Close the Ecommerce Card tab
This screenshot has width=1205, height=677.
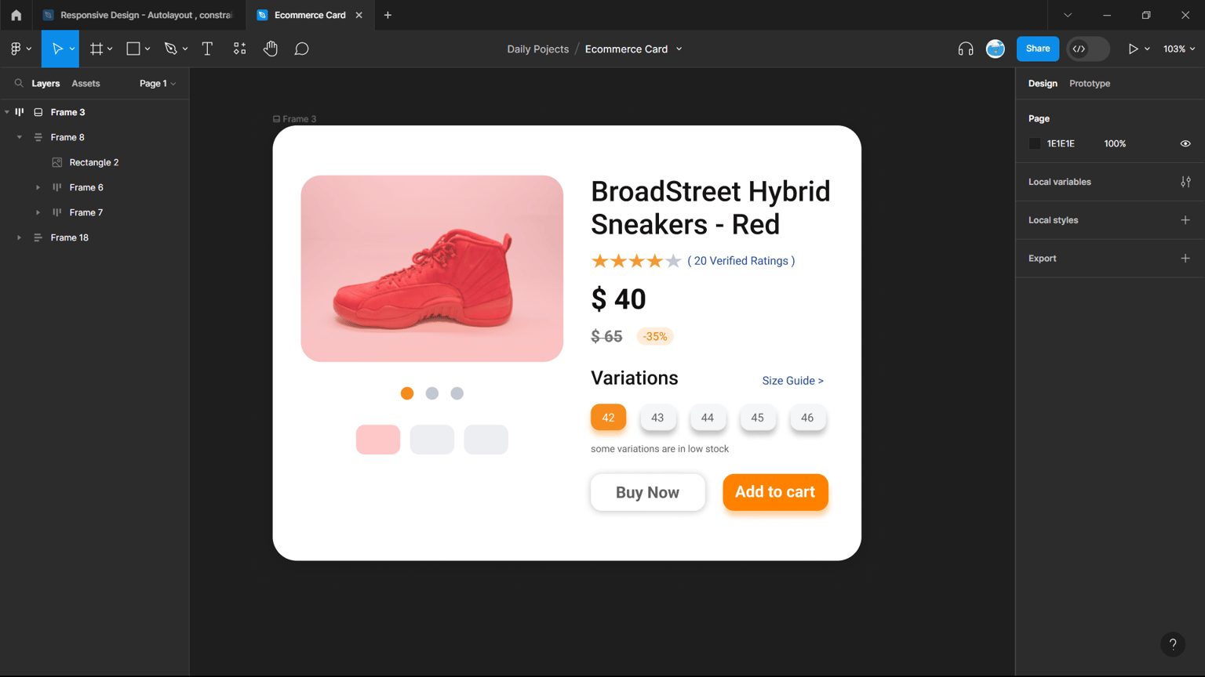tap(359, 15)
